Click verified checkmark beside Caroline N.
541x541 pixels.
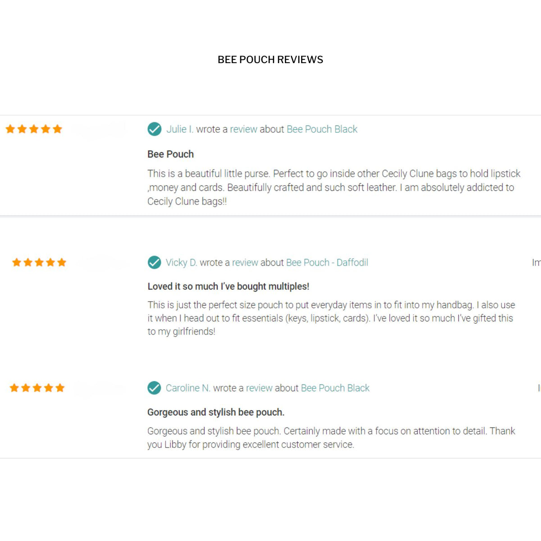click(x=154, y=388)
